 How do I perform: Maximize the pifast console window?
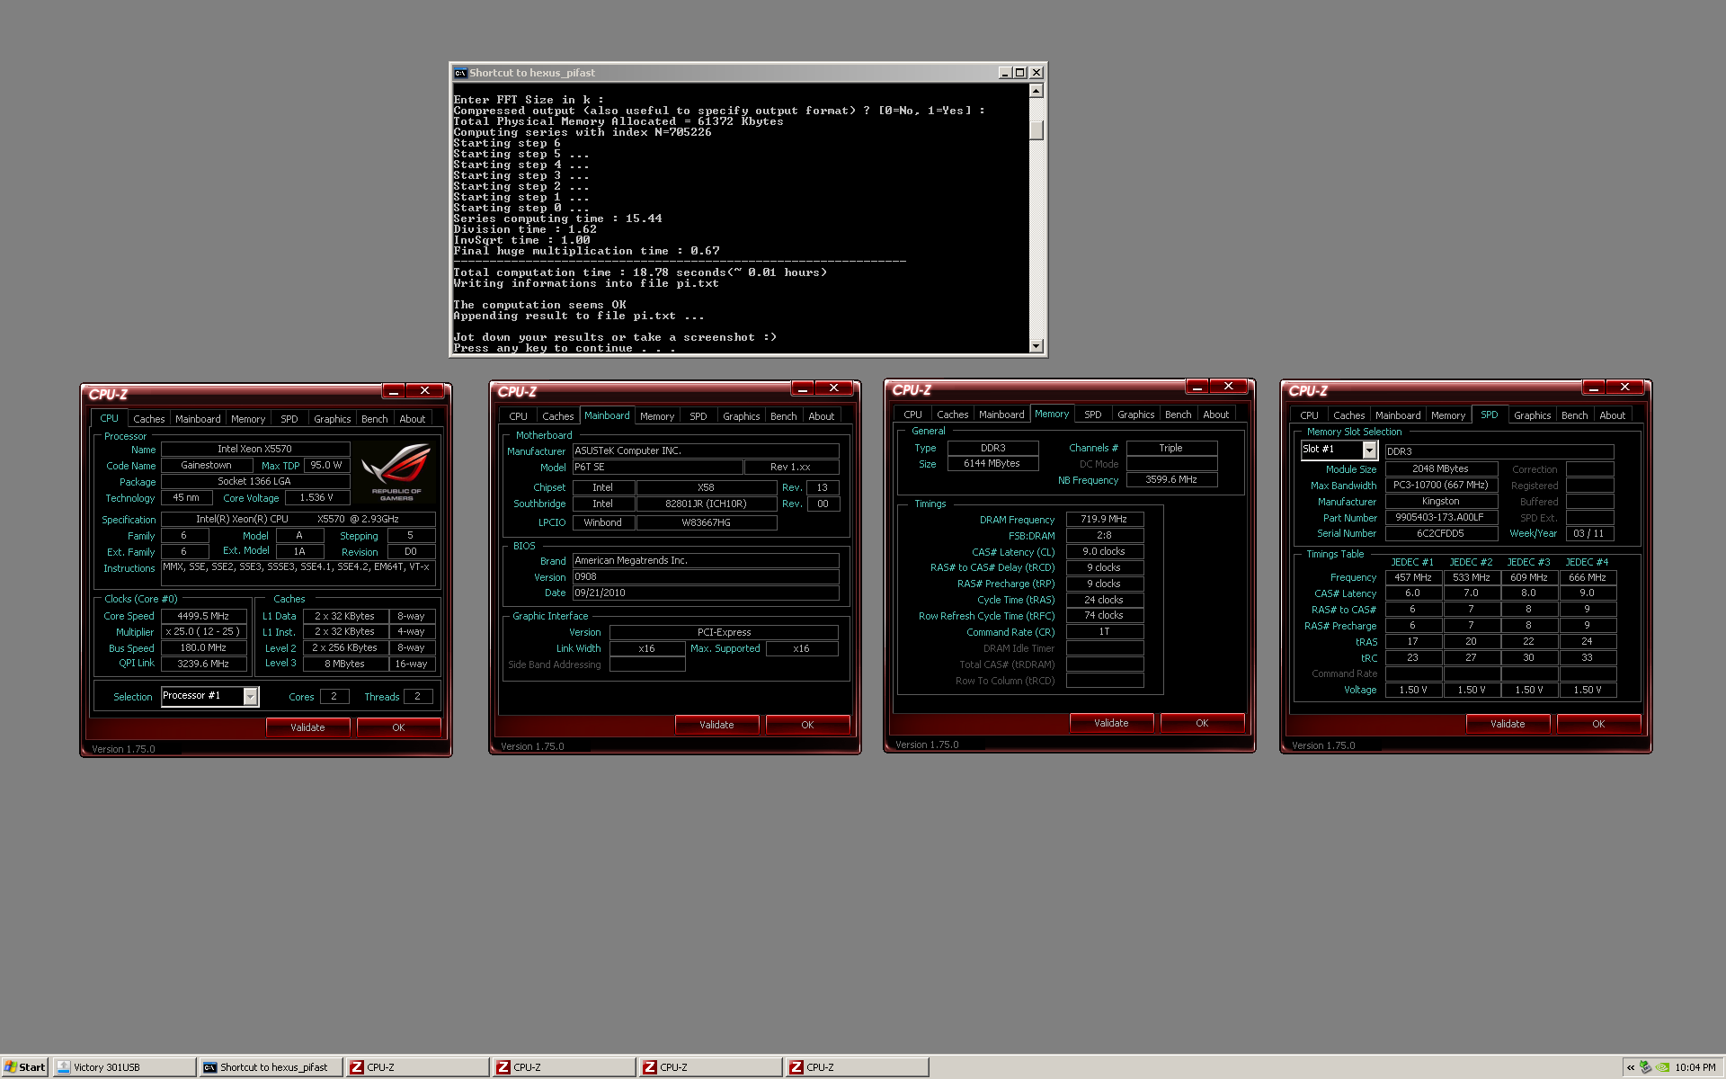coord(1019,73)
